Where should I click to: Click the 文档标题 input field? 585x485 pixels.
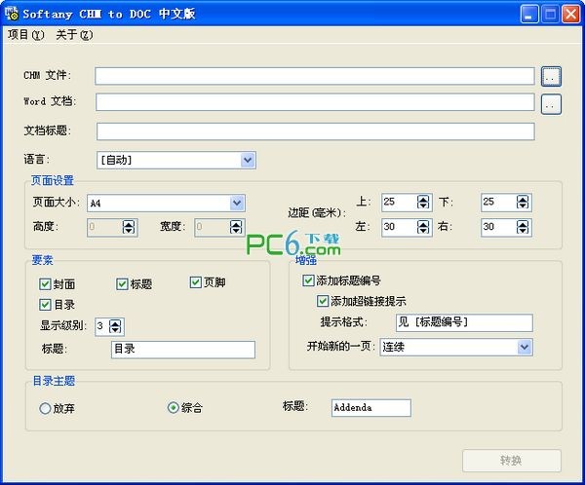coord(316,131)
